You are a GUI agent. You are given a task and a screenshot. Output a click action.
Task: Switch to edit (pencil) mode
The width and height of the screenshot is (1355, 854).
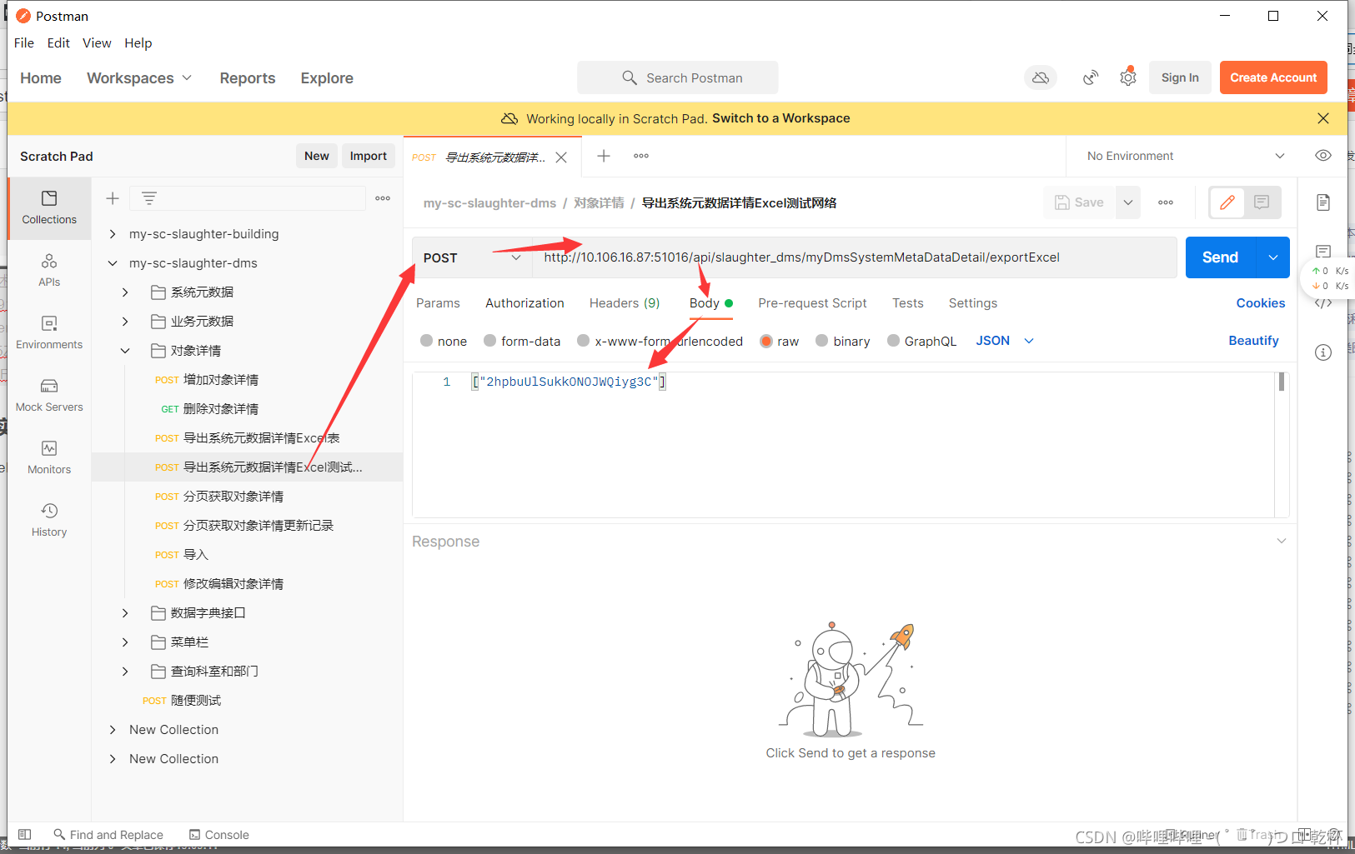click(1227, 202)
